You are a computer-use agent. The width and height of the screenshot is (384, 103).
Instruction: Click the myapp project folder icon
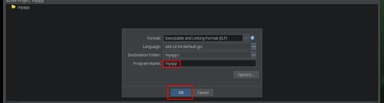(13, 7)
